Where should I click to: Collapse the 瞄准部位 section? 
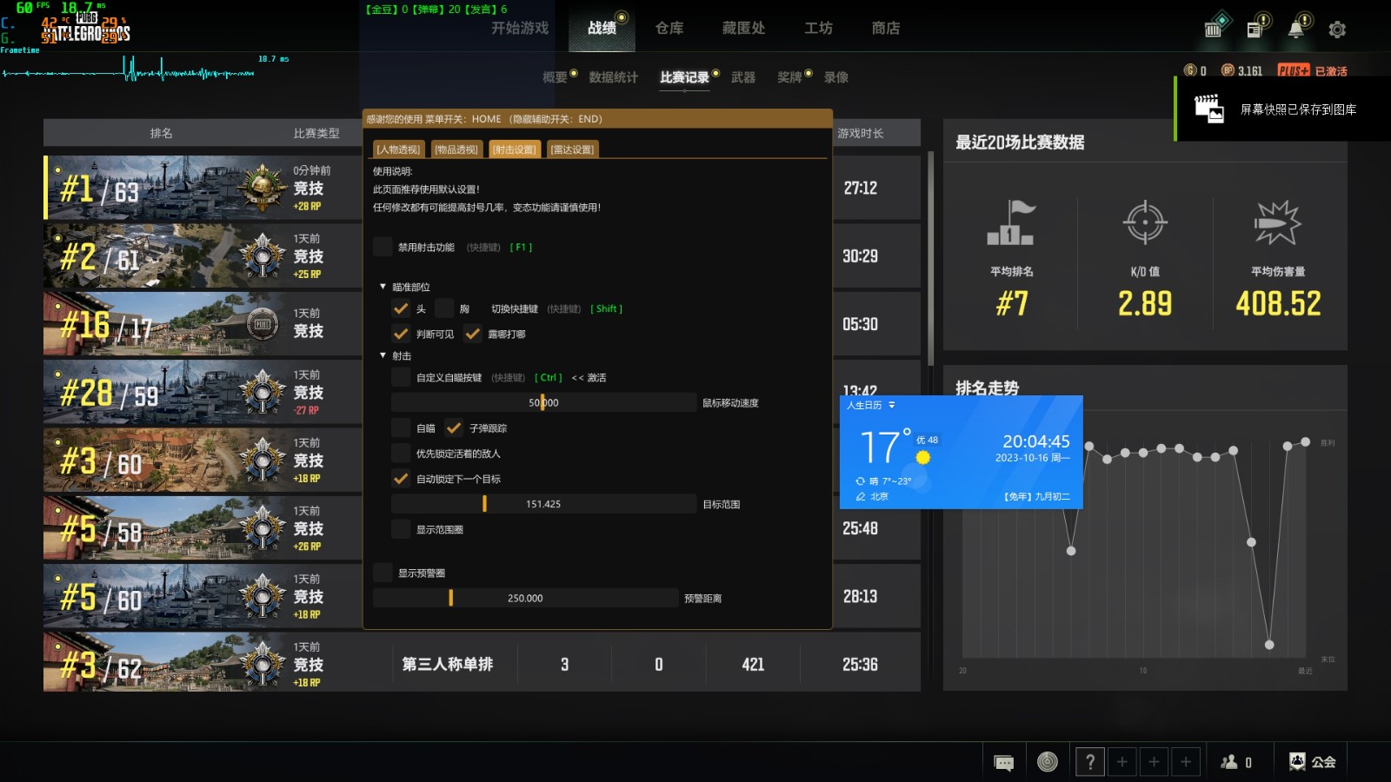tap(383, 287)
